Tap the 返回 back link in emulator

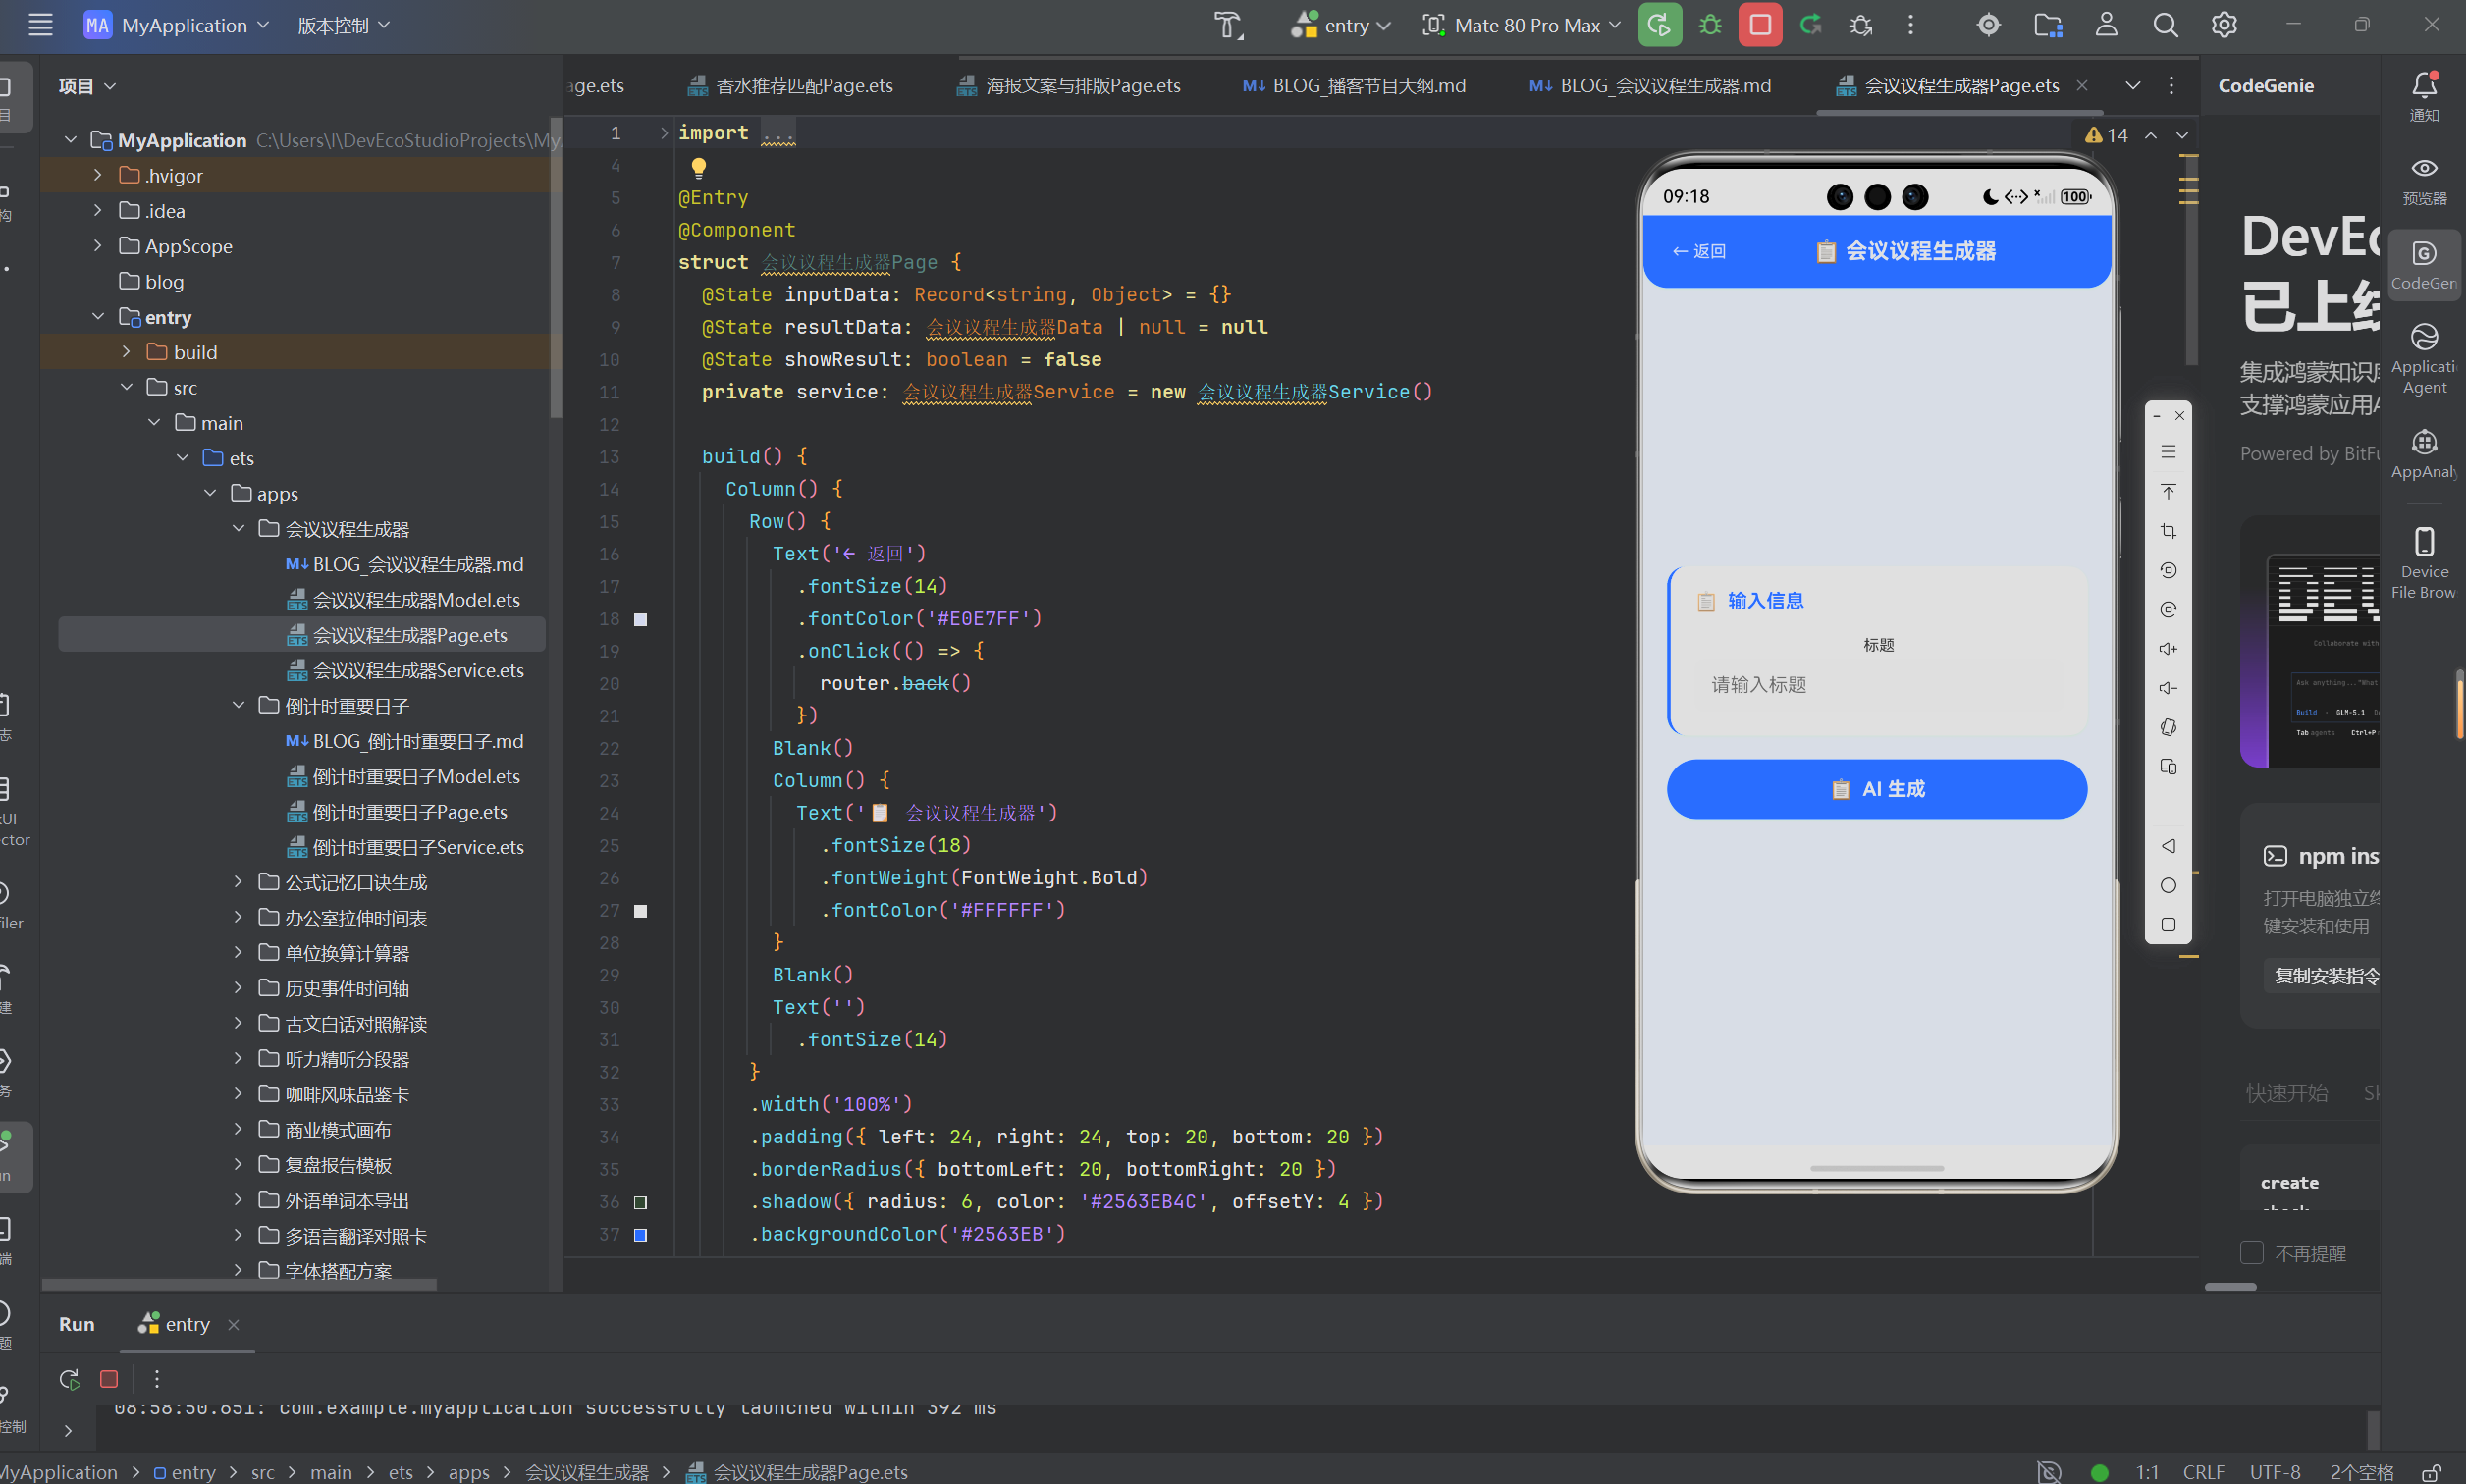pos(1700,251)
